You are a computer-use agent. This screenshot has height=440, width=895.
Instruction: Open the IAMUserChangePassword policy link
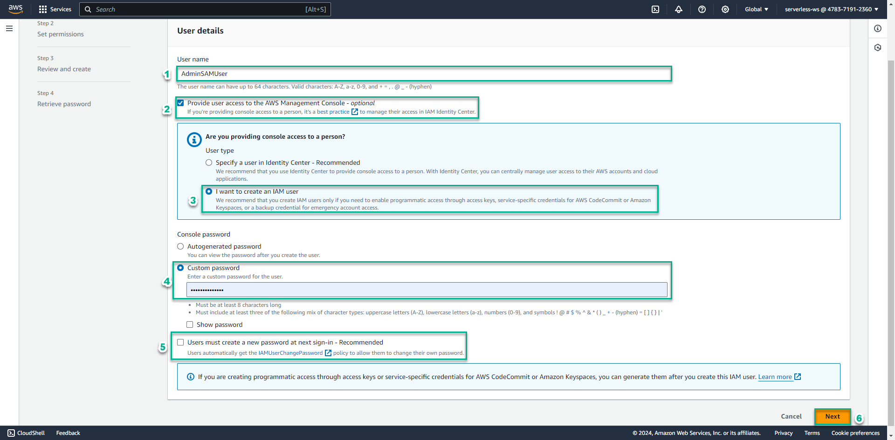coord(290,353)
